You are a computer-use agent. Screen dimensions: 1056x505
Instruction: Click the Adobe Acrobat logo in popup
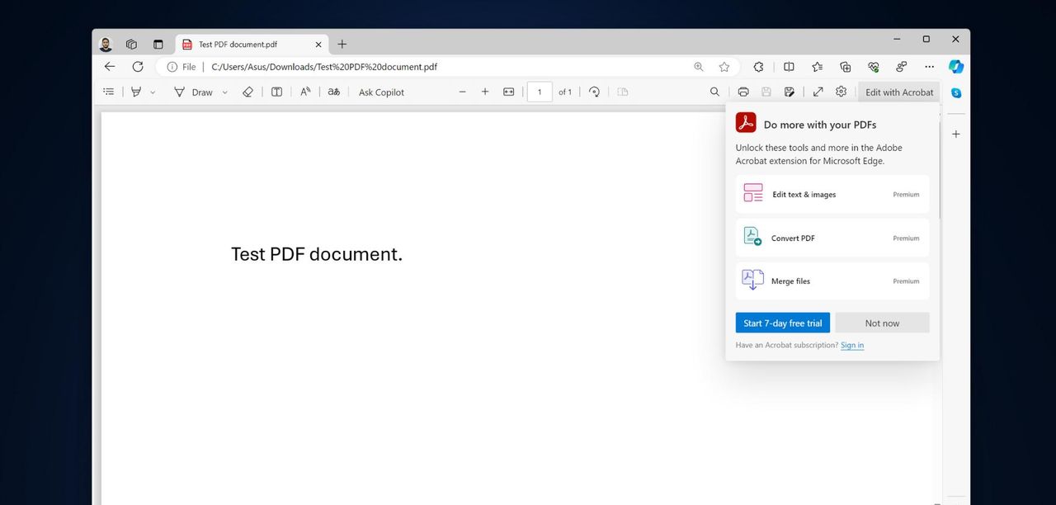746,123
